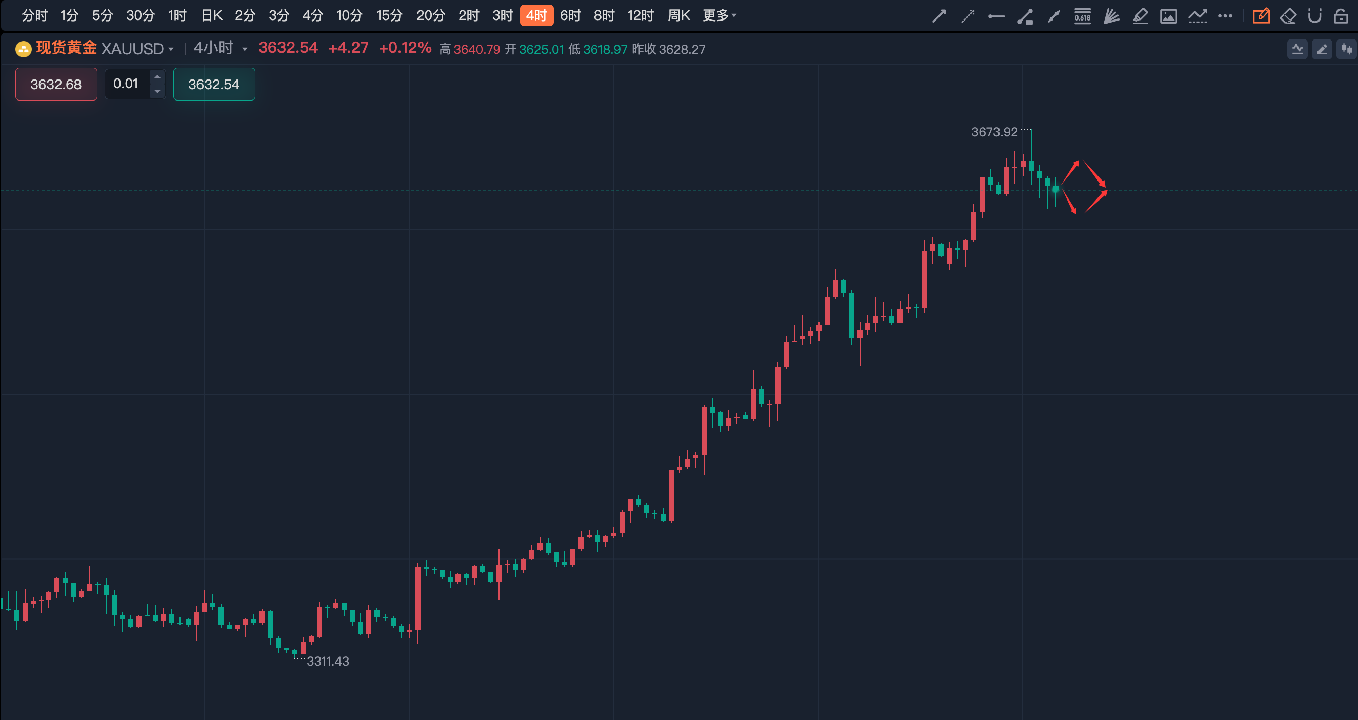Click the green 3632.54 buy price button
Screen dimensions: 1358x720
(x=213, y=84)
